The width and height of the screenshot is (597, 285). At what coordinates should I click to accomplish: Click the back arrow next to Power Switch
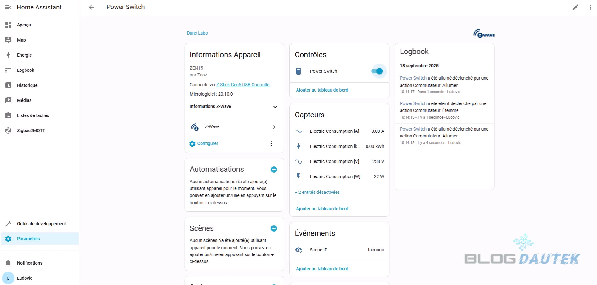(91, 7)
